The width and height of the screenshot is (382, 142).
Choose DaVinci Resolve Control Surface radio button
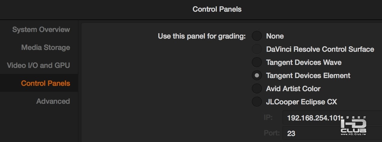[x=257, y=49]
